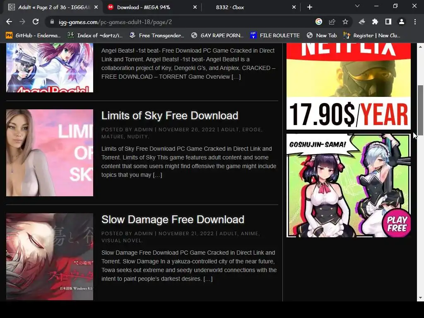Open the extension icon left of the puzzle piece

pyautogui.click(x=362, y=22)
